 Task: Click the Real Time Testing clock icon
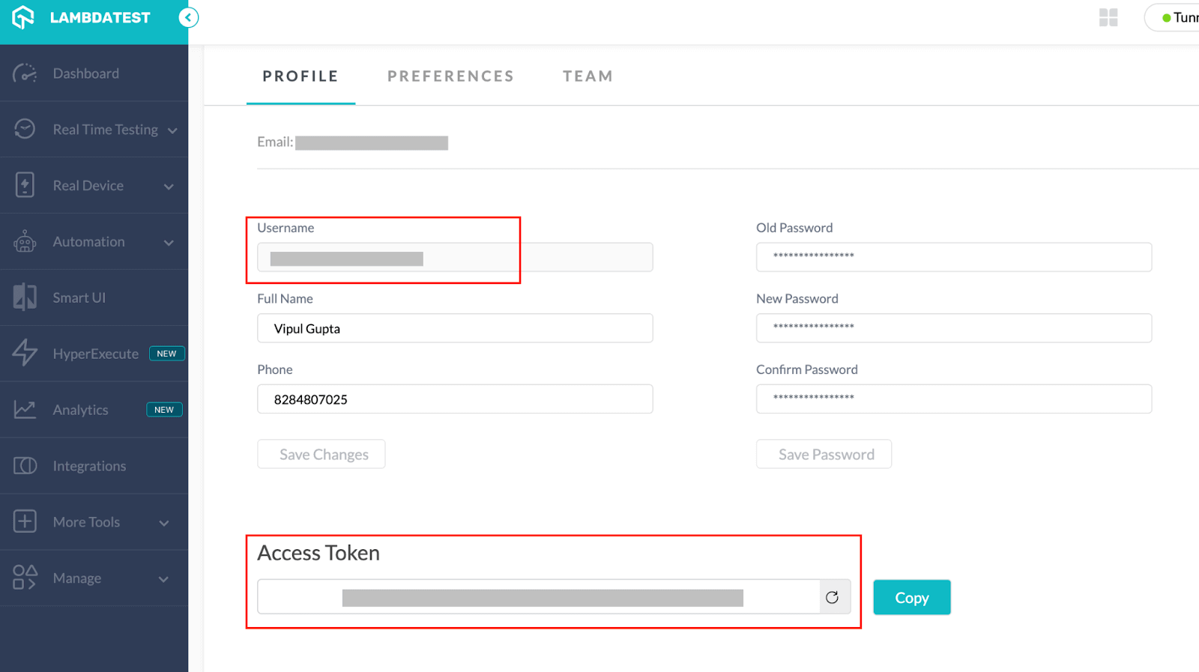click(25, 129)
